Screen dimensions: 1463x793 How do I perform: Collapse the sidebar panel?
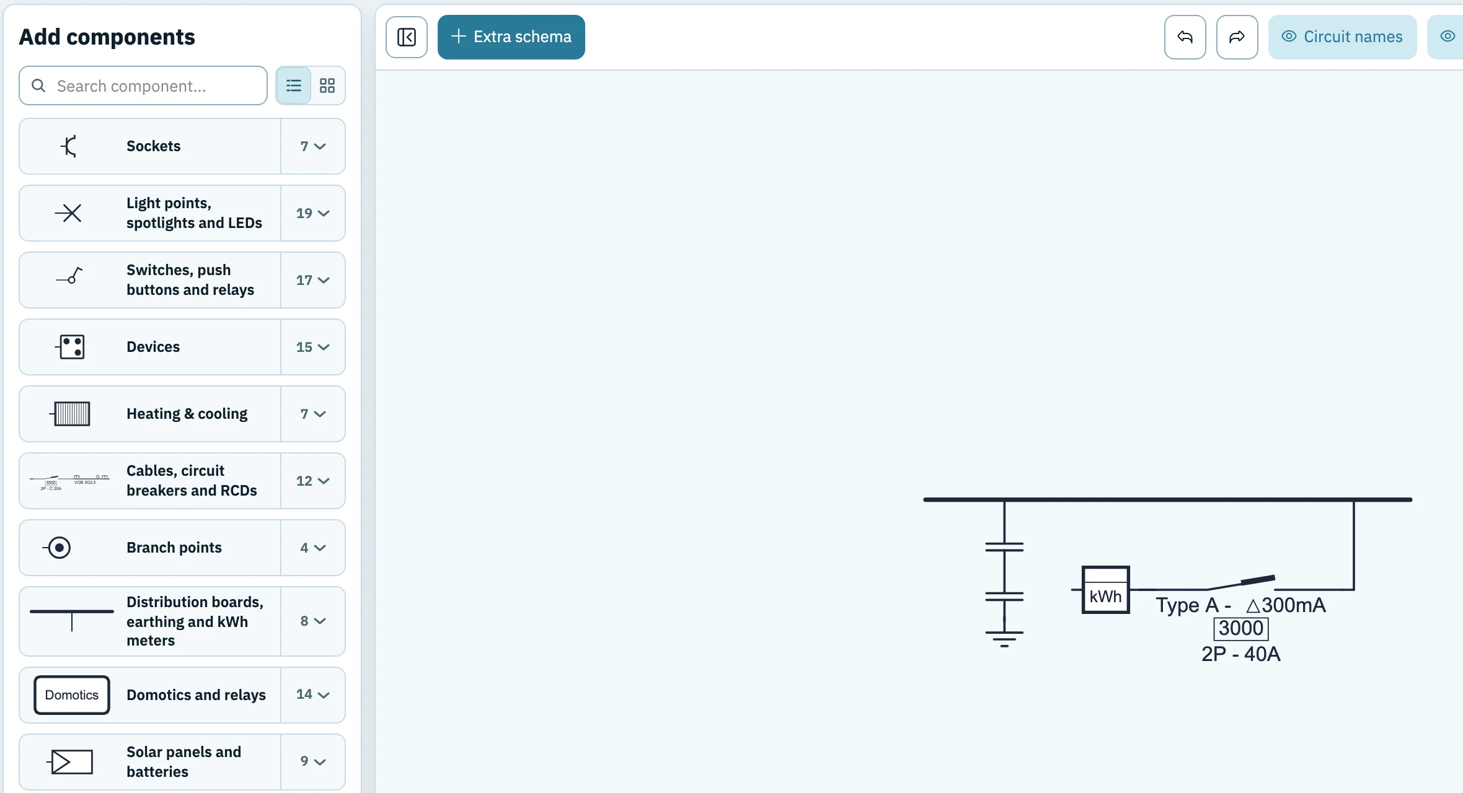(x=407, y=37)
